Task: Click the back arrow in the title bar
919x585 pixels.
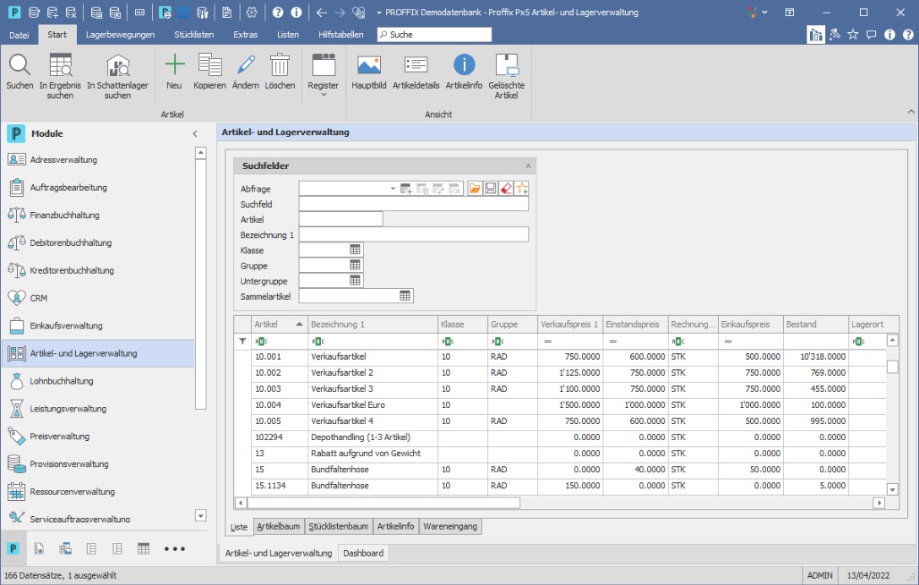Action: pyautogui.click(x=321, y=13)
